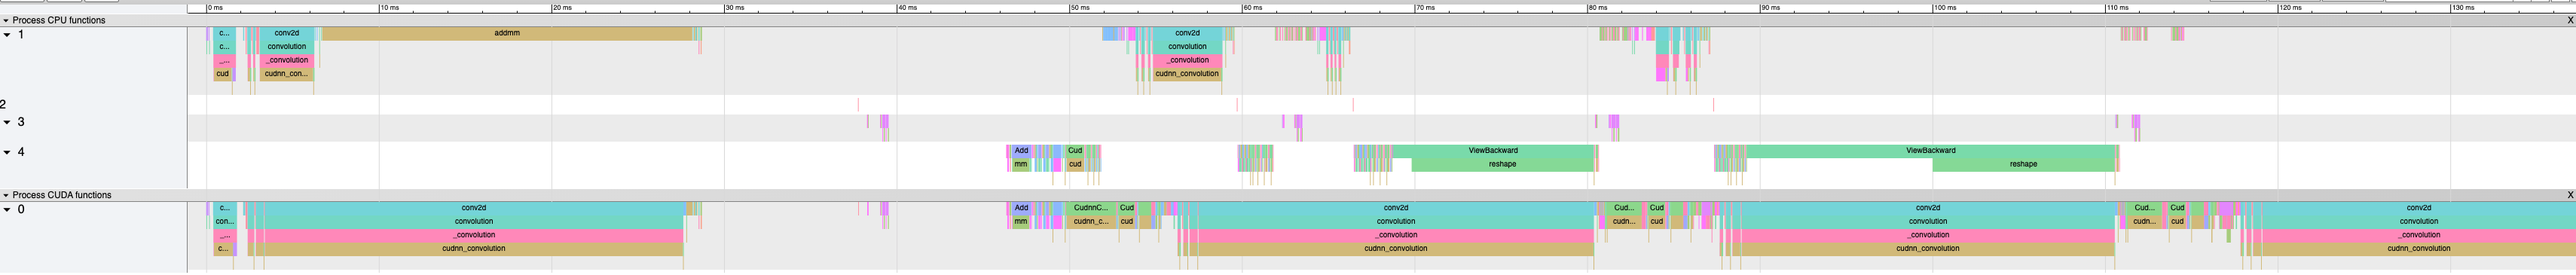The height and width of the screenshot is (275, 2576).
Task: Collapse the Process CUDA functions section
Action: point(6,195)
